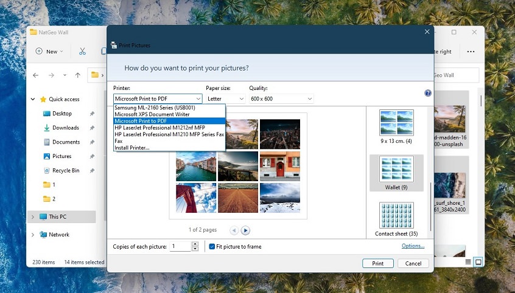Viewport: 515px width, 293px height.
Task: Select HP LaserJet Professional M1212nf MFP
Action: [169, 128]
